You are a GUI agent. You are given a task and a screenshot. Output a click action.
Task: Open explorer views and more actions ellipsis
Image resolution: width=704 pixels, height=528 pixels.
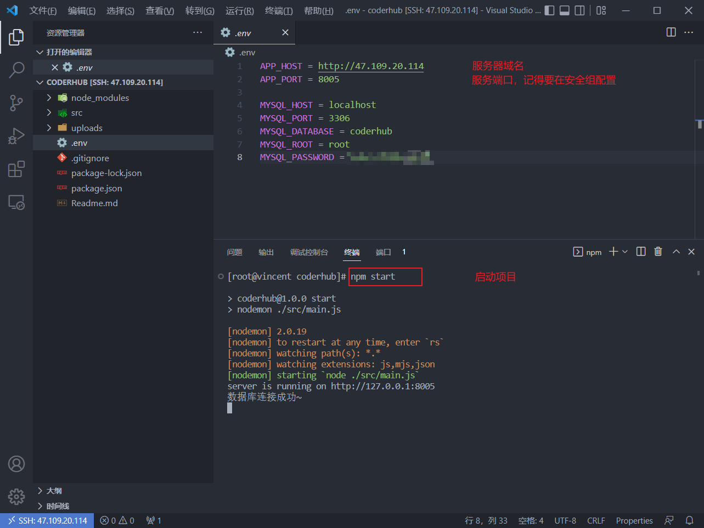coord(198,33)
